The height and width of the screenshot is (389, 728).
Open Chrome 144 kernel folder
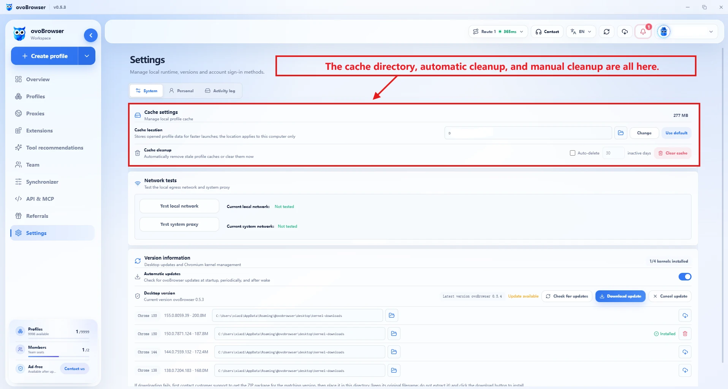(x=394, y=352)
